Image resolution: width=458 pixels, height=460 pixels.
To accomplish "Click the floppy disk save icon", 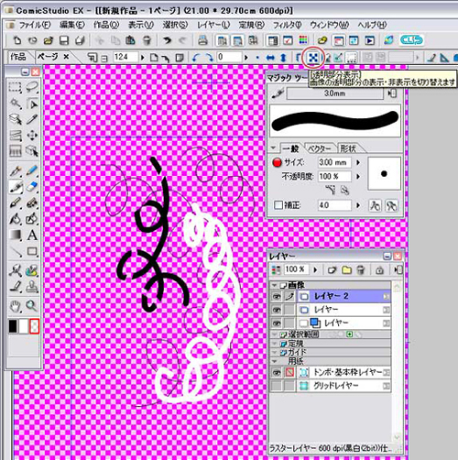I will tap(64, 40).
